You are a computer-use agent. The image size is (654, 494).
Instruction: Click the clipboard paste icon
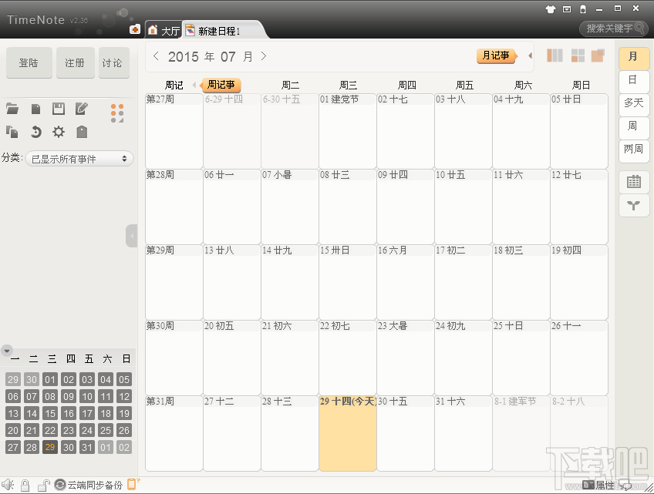pos(82,132)
